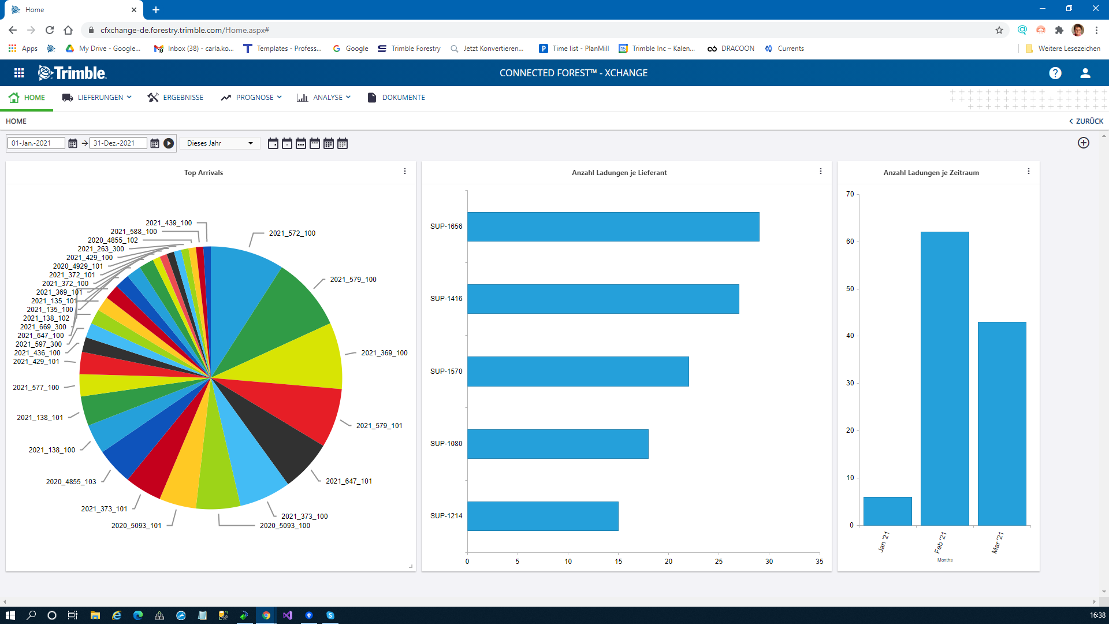The width and height of the screenshot is (1109, 624).
Task: Open the end date calendar picker
Action: coord(155,143)
